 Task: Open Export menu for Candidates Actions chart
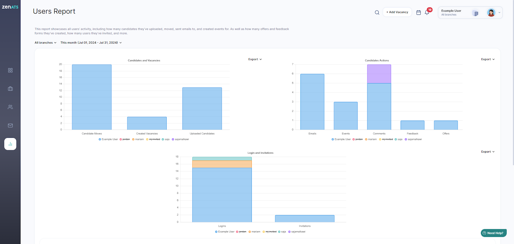coord(488,59)
